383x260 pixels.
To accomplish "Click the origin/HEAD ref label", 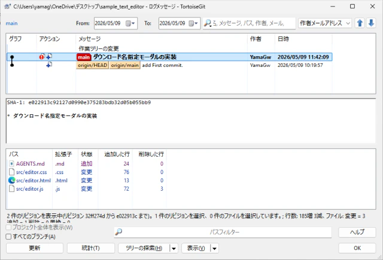I will (92, 65).
